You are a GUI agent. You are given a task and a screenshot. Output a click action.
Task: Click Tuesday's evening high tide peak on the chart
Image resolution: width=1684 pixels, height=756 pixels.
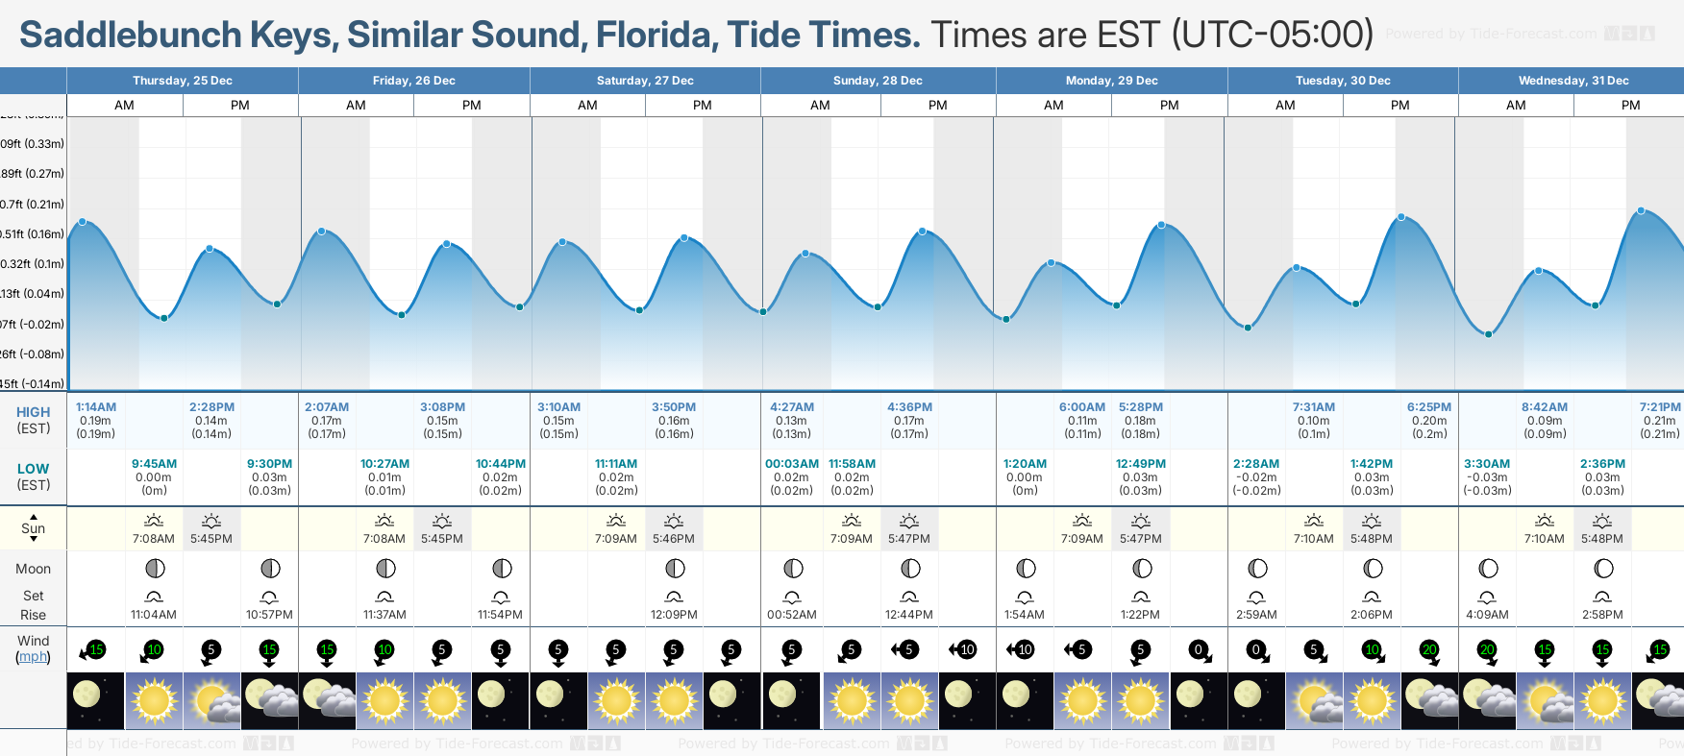click(x=1401, y=217)
